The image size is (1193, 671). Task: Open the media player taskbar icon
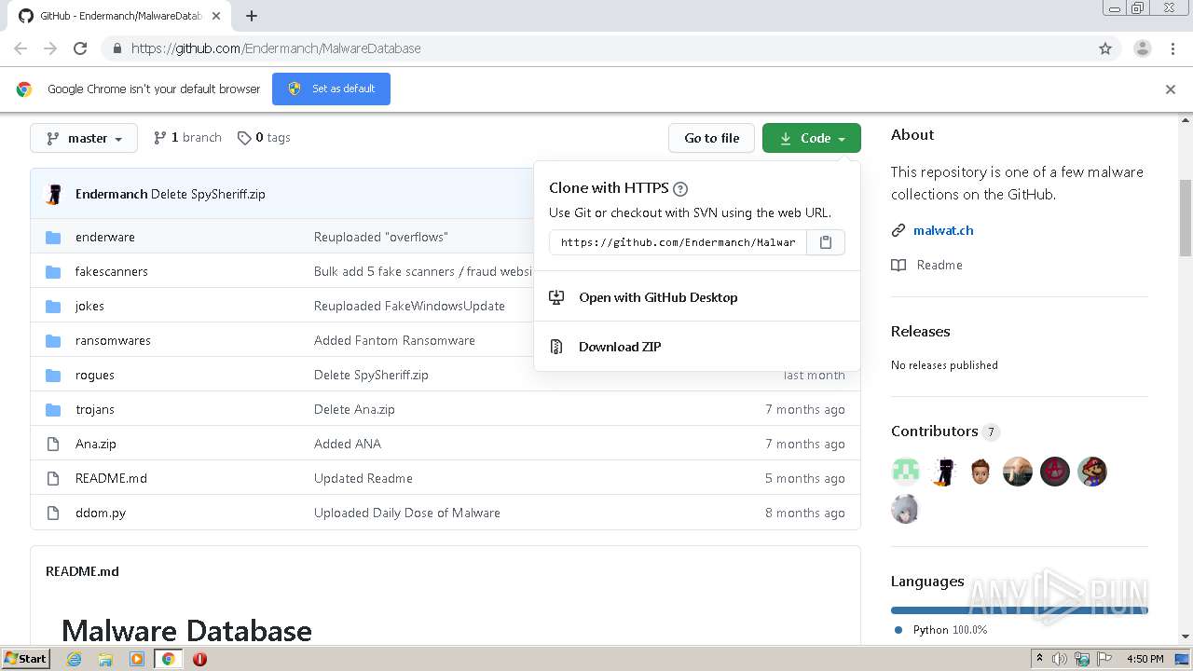point(137,659)
